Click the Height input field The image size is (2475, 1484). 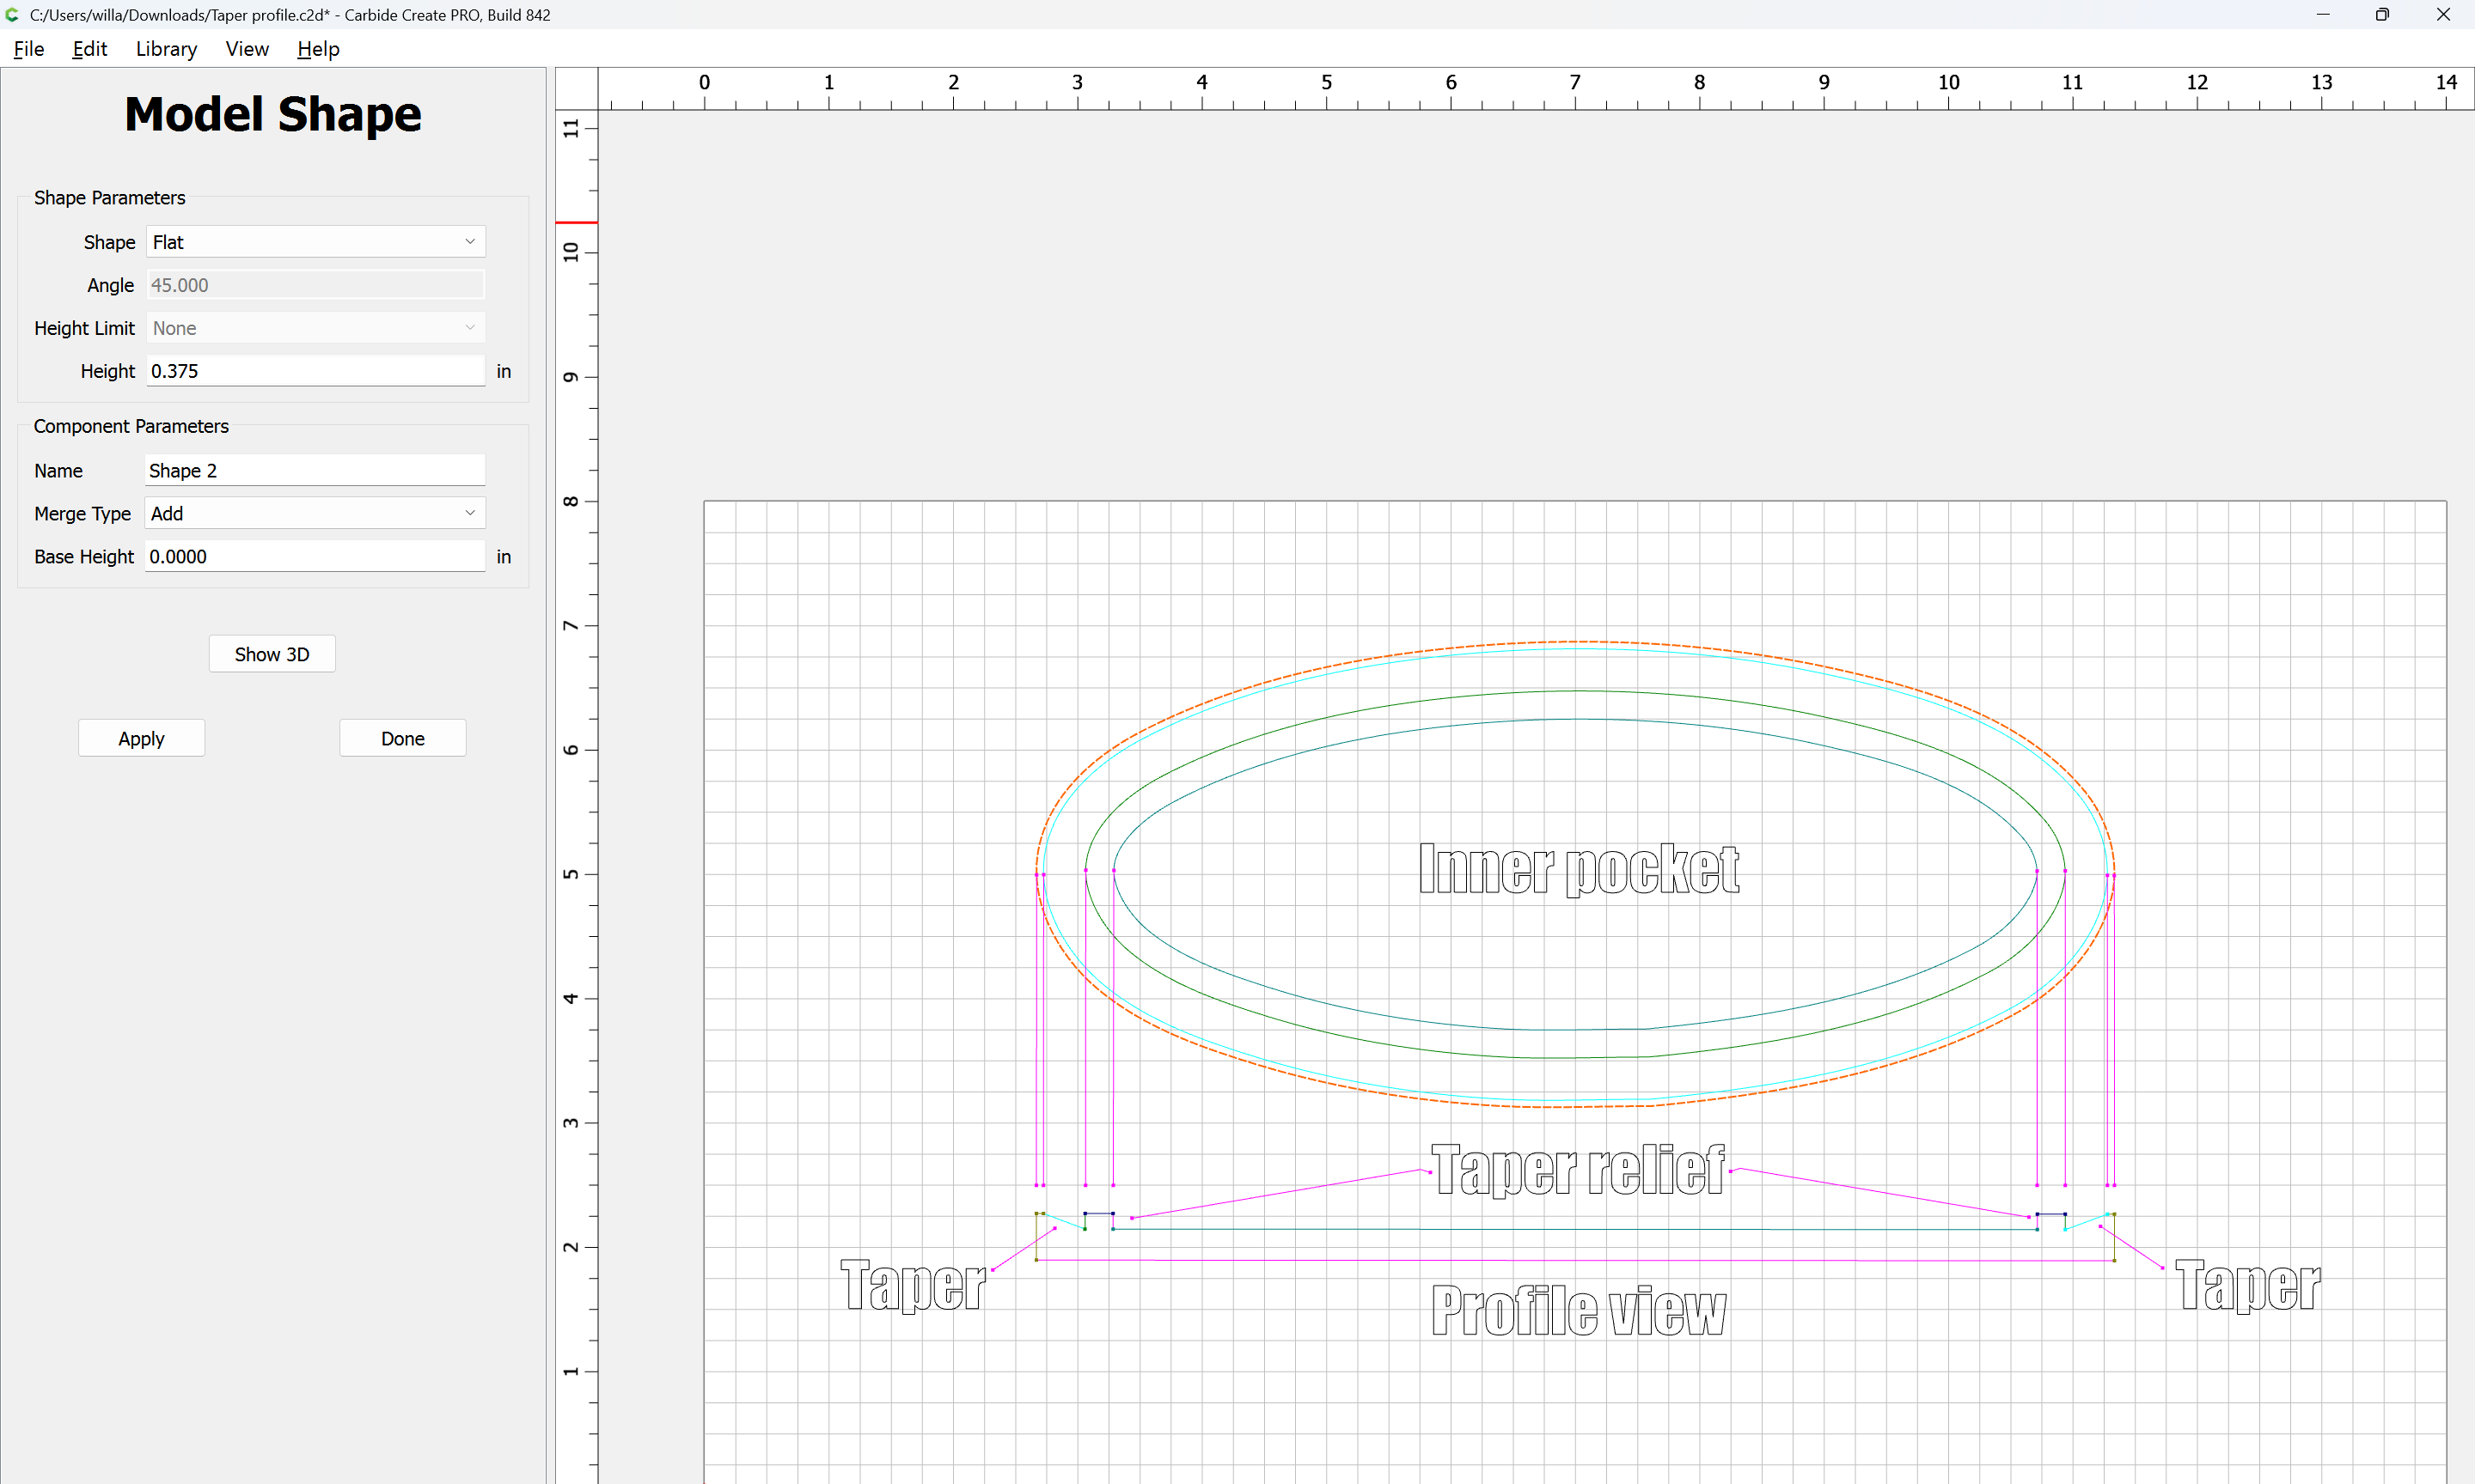(x=315, y=371)
